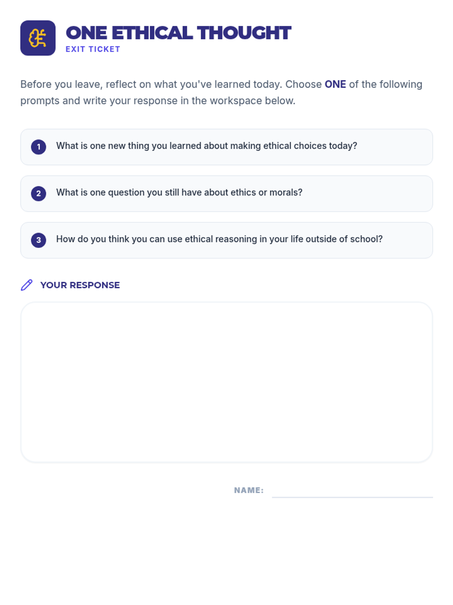The width and height of the screenshot is (453, 605).
Task: Click the number 2 circle badge
Action: tap(39, 194)
